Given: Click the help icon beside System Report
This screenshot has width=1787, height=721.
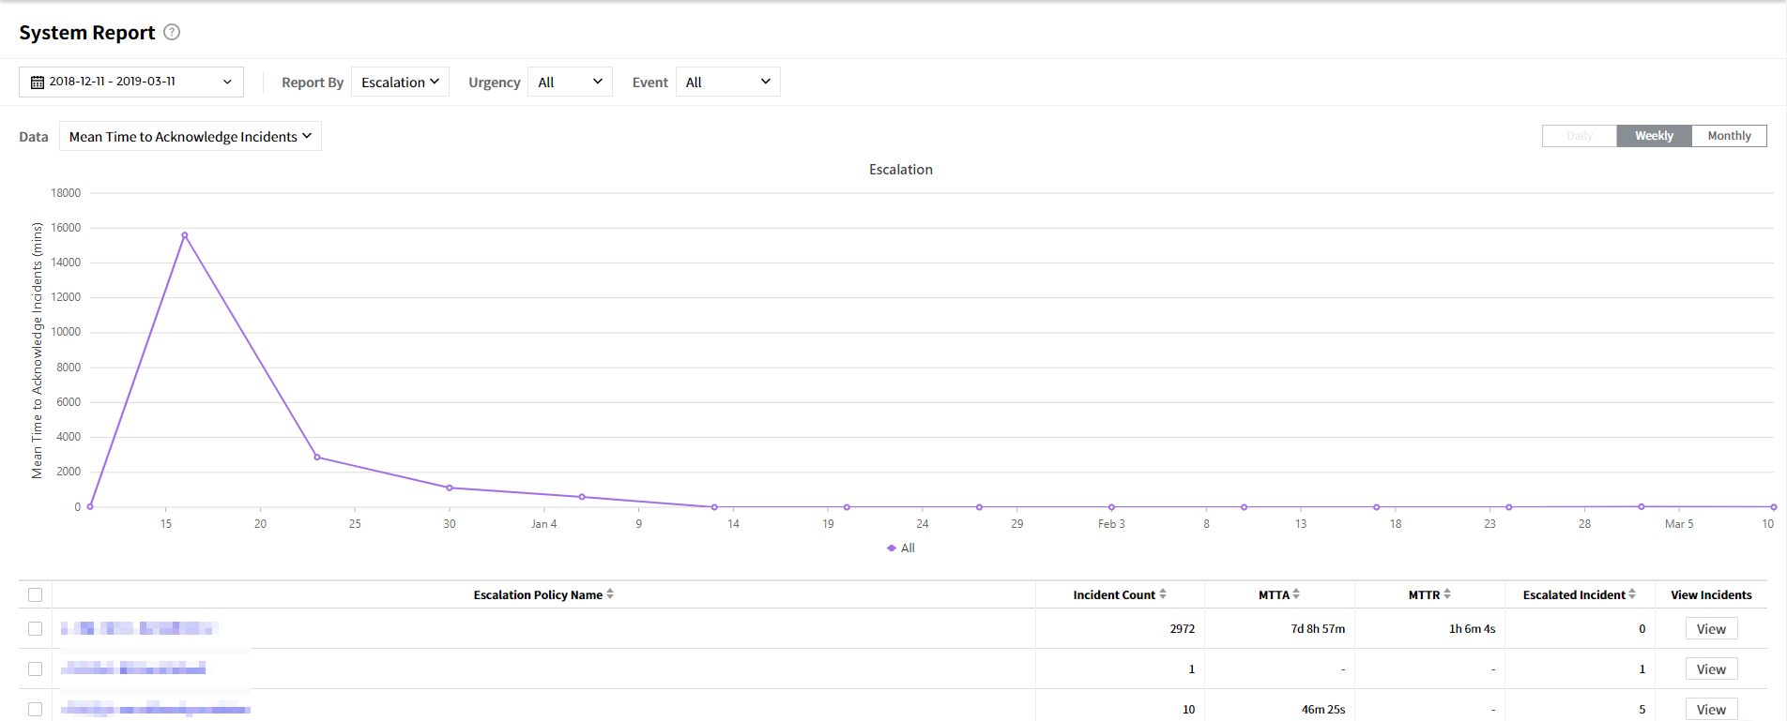Looking at the screenshot, I should pyautogui.click(x=172, y=32).
